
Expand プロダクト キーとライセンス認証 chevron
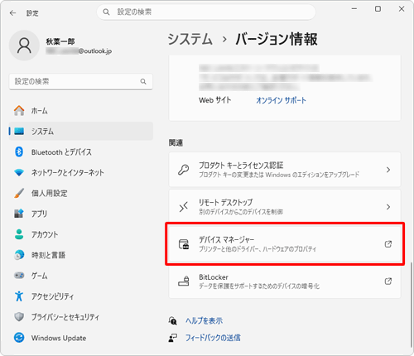click(x=388, y=170)
